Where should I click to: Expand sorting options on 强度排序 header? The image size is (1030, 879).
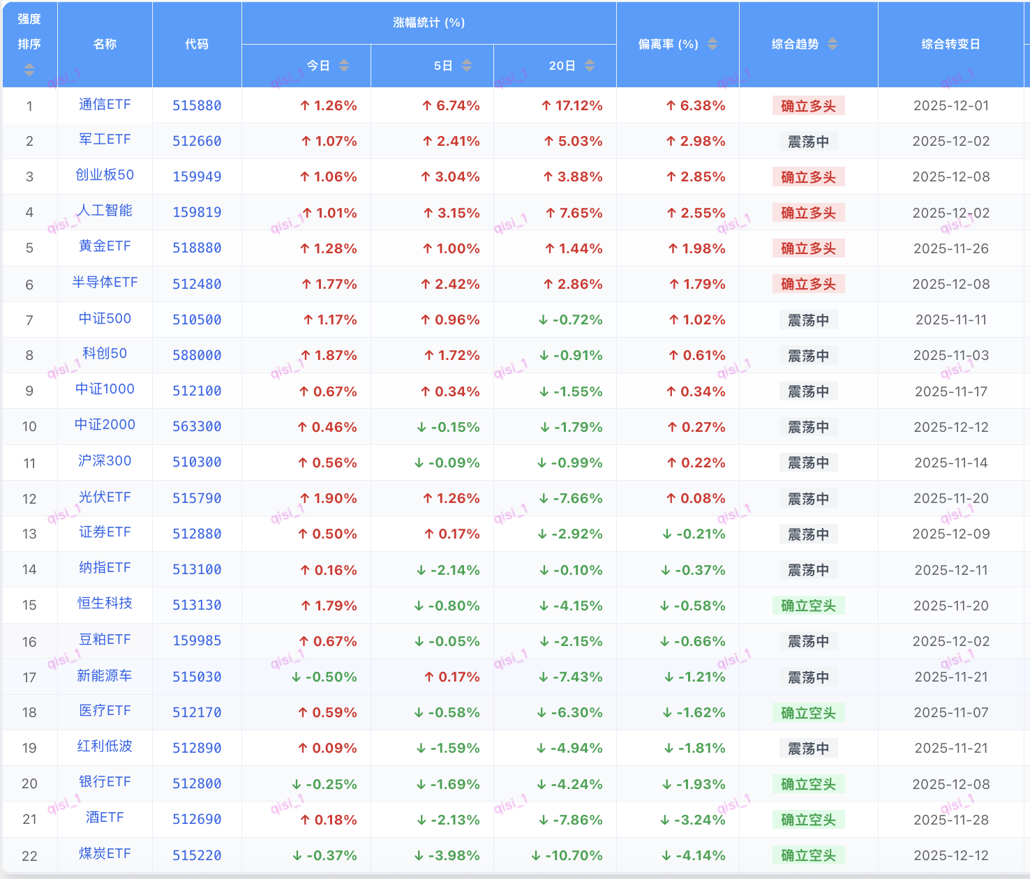[29, 70]
